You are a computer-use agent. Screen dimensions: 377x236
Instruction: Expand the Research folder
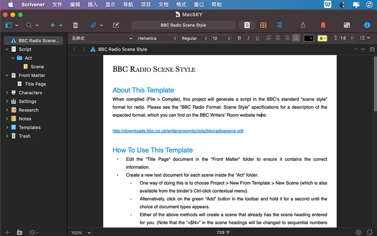pyautogui.click(x=7, y=110)
